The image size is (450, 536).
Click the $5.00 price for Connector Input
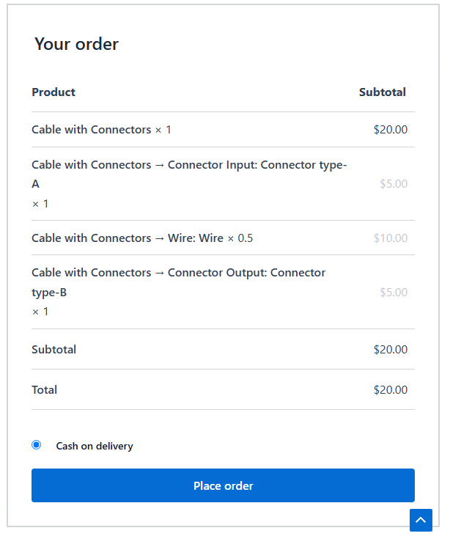pyautogui.click(x=394, y=184)
